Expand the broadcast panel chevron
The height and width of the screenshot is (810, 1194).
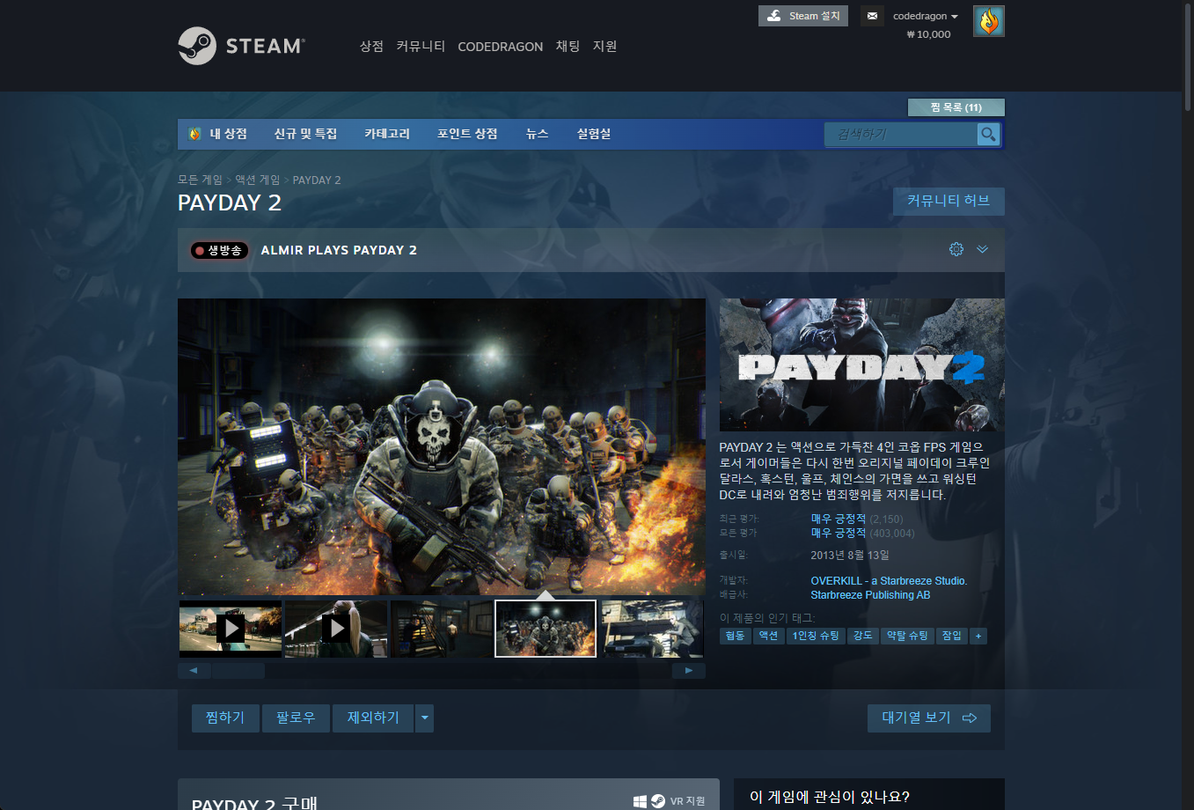click(982, 249)
